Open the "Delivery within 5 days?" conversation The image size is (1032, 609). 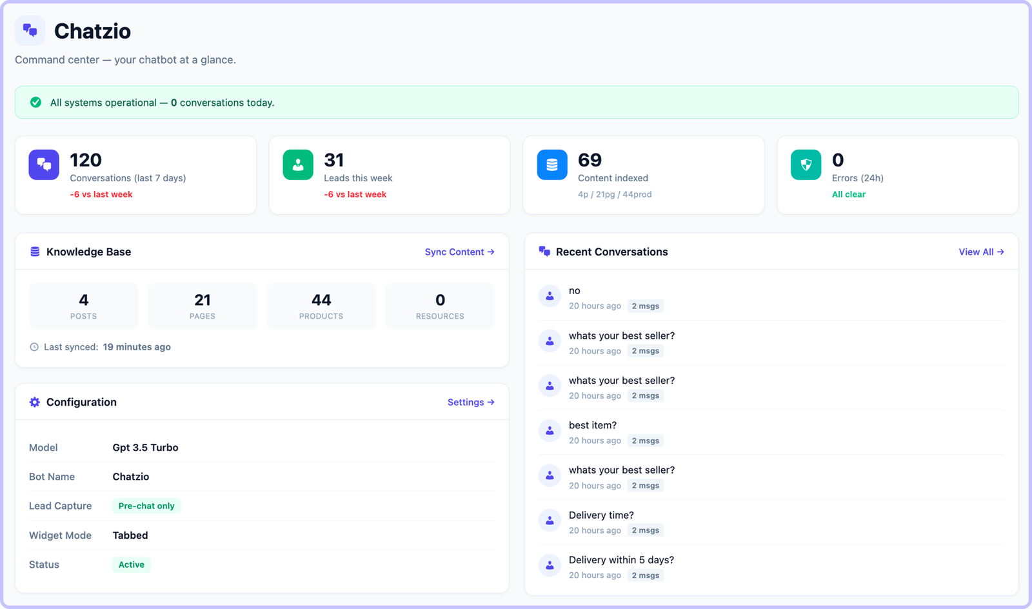click(621, 560)
